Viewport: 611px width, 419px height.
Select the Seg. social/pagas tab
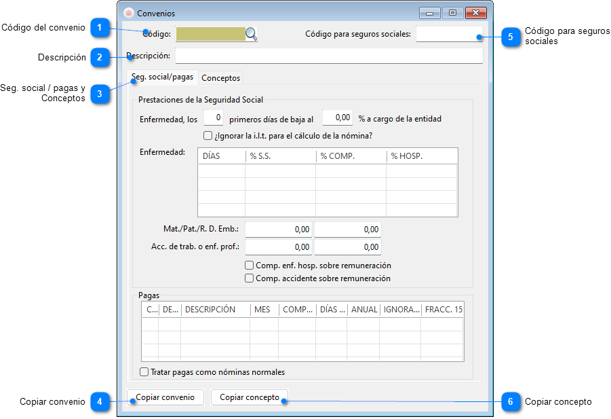click(x=163, y=77)
